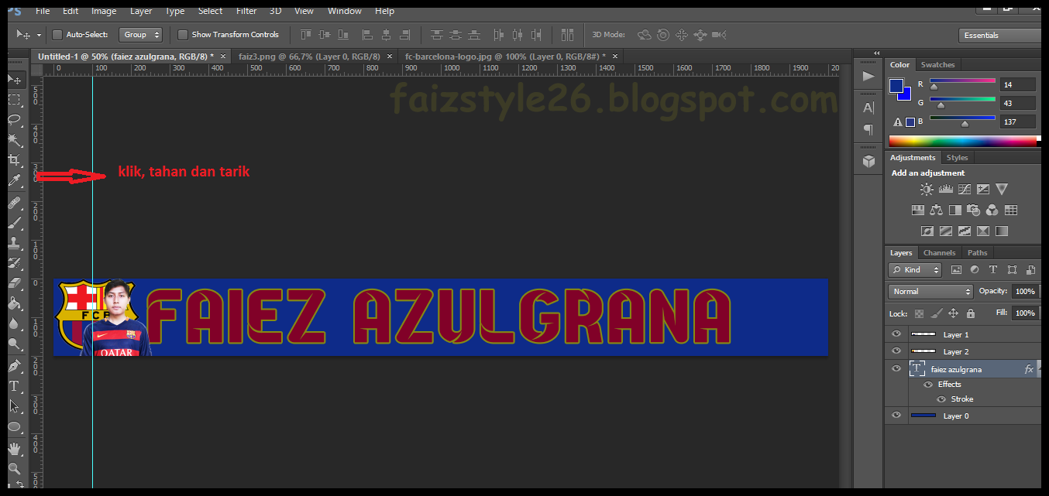The height and width of the screenshot is (496, 1049).
Task: Select the Crop tool
Action: tap(15, 160)
